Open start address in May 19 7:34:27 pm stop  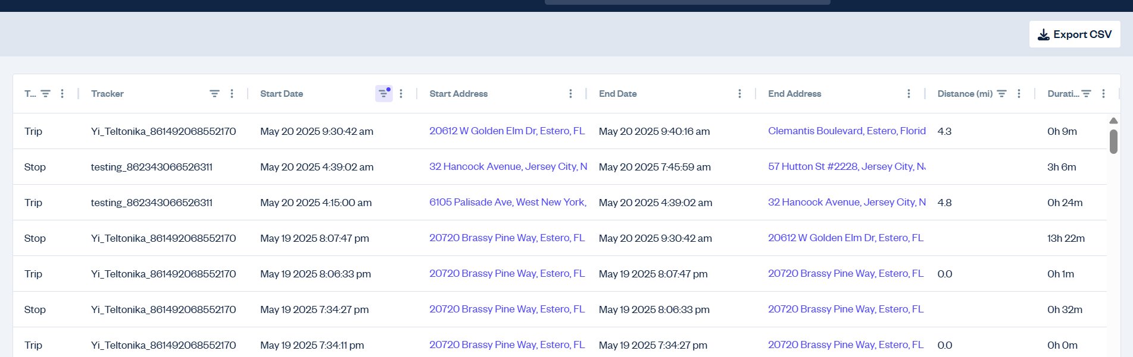coord(507,309)
